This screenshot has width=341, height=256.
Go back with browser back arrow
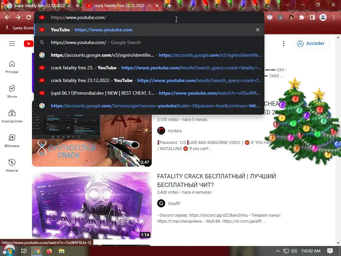pyautogui.click(x=7, y=17)
